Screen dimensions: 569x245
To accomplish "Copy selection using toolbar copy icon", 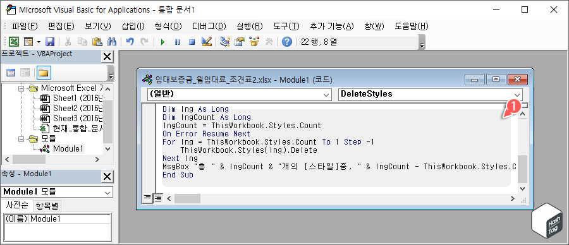I will (82, 42).
